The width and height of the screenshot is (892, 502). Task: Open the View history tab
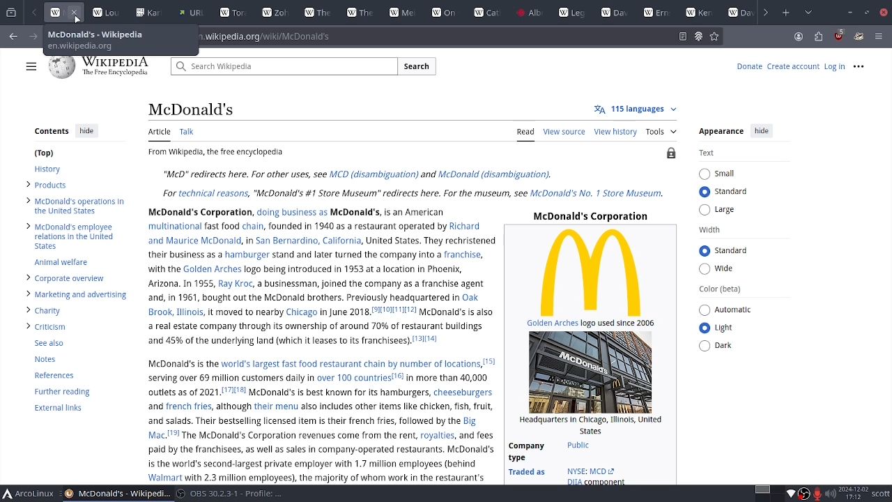pyautogui.click(x=615, y=131)
